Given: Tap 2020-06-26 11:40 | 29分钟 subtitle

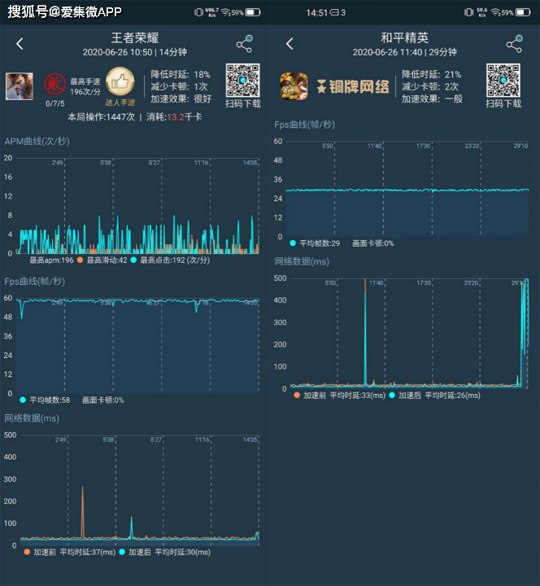Looking at the screenshot, I should tap(405, 52).
